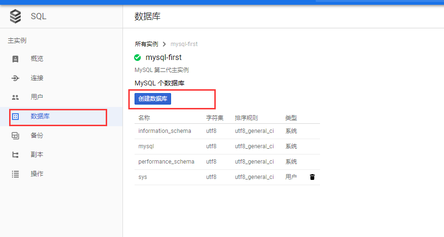Screen dimensions: 444x237
Task: Click utf8 charset in performance_schema row
Action: click(x=211, y=162)
